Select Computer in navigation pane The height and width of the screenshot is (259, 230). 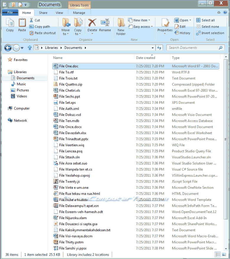point(19,108)
